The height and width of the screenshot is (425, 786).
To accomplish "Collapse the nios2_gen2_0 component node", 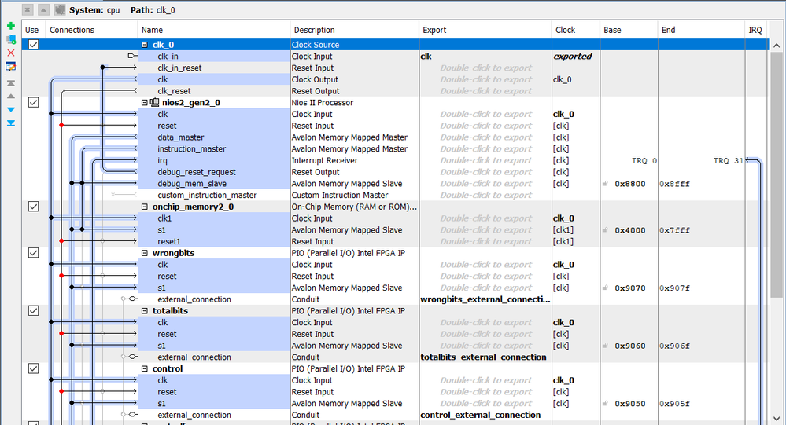I will coord(145,103).
